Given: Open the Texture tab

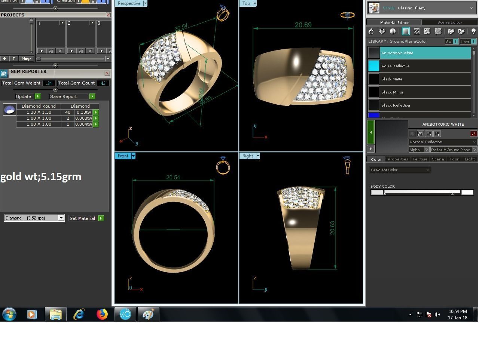Looking at the screenshot, I should (419, 159).
